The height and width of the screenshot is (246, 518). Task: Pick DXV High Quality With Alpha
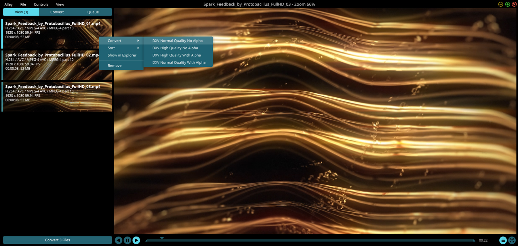click(177, 55)
